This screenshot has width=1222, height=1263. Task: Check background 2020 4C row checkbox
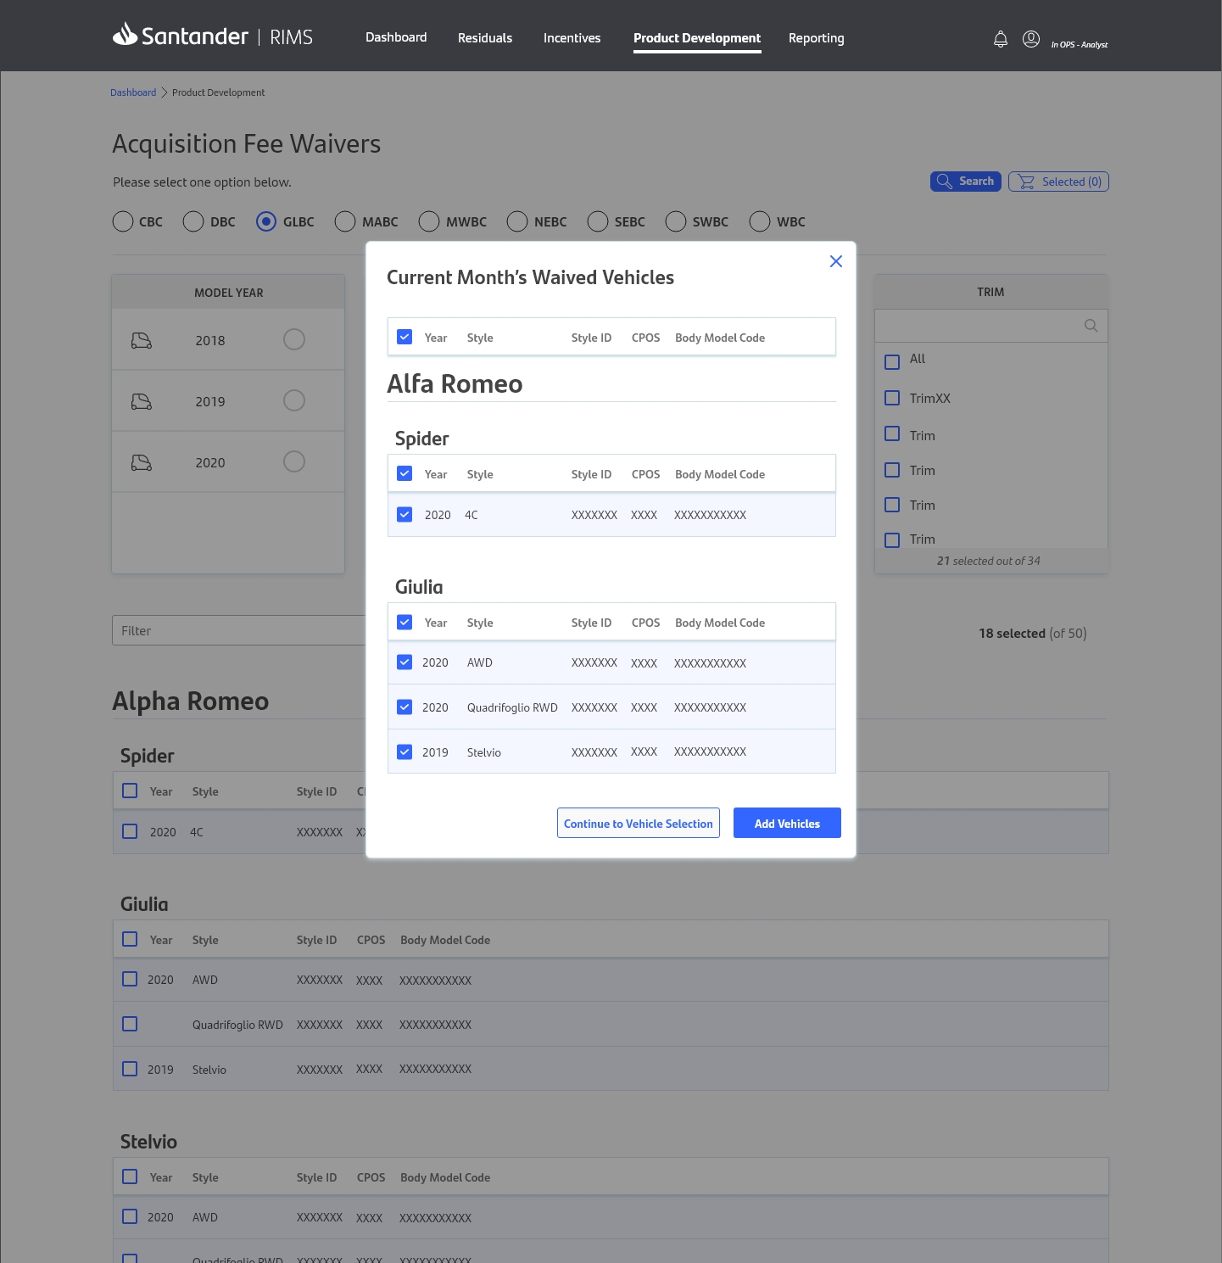[130, 831]
